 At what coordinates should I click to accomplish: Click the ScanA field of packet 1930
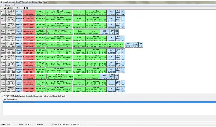tap(80, 32)
